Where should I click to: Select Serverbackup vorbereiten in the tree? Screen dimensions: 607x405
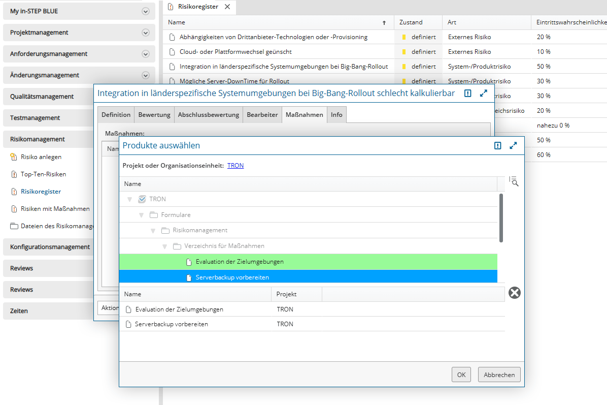click(232, 277)
